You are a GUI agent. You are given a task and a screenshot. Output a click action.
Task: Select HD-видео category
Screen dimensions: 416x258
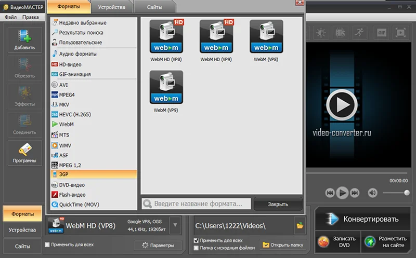[x=94, y=64]
